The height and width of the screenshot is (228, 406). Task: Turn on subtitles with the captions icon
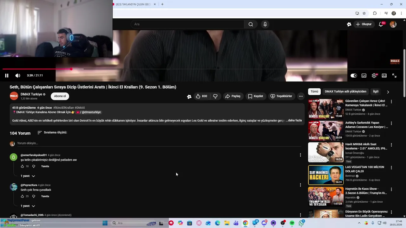tap(364, 76)
